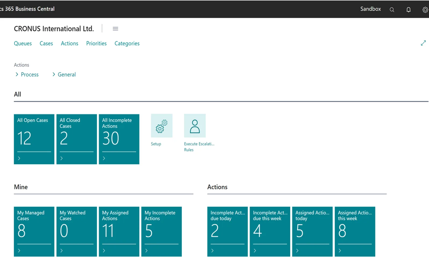
Task: Open All Closed Cases tile count 2
Action: tap(64, 138)
